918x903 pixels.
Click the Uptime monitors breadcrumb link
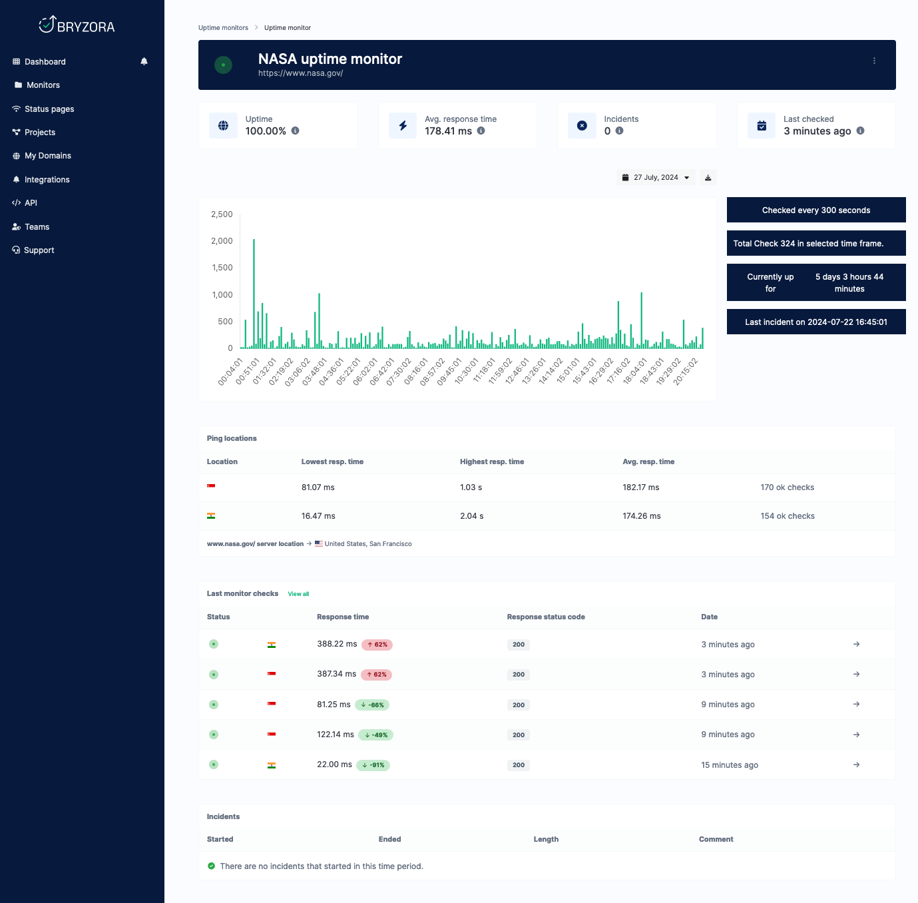pyautogui.click(x=223, y=28)
